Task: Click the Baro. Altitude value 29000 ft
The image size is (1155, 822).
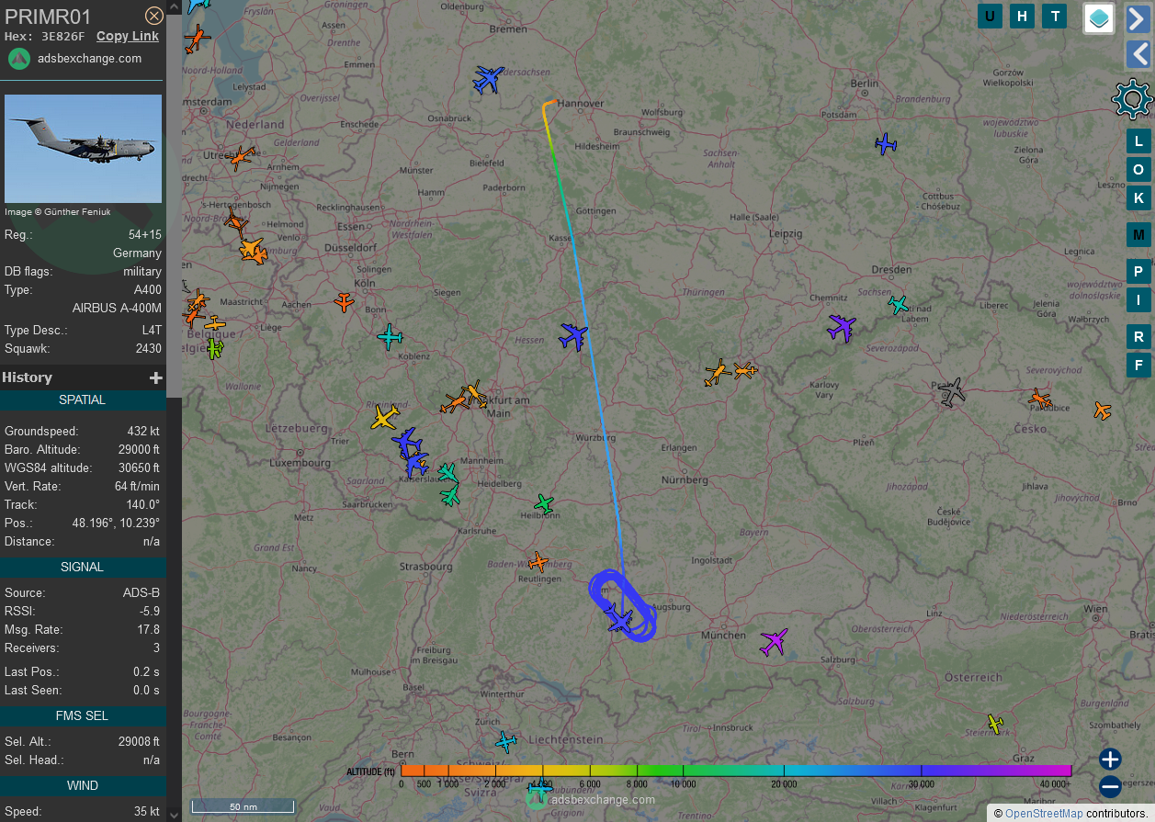Action: pyautogui.click(x=138, y=450)
